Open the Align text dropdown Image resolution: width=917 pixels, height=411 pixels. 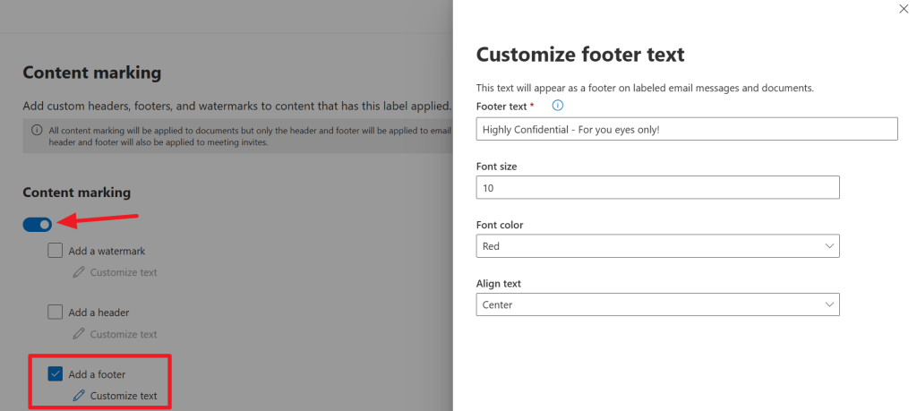point(657,304)
